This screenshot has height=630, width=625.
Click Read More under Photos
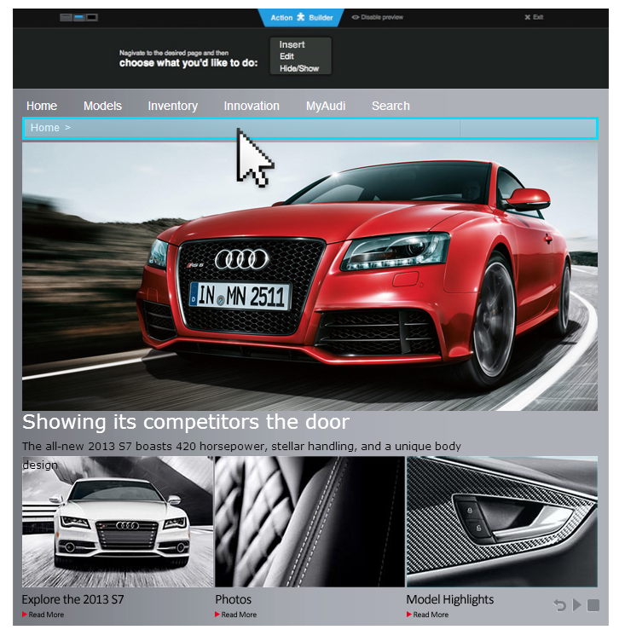[x=235, y=615]
